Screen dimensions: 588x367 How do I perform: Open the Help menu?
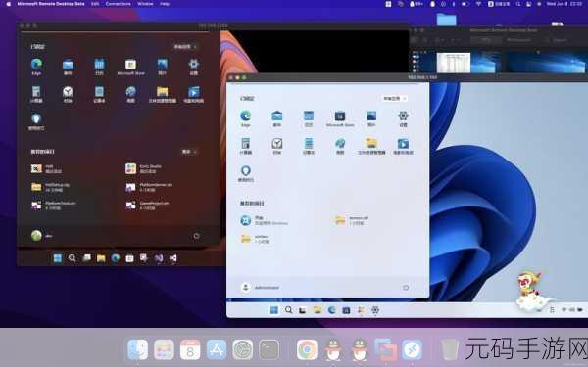click(x=165, y=4)
